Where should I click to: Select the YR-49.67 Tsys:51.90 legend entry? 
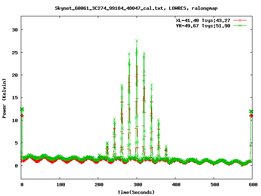tap(203, 26)
